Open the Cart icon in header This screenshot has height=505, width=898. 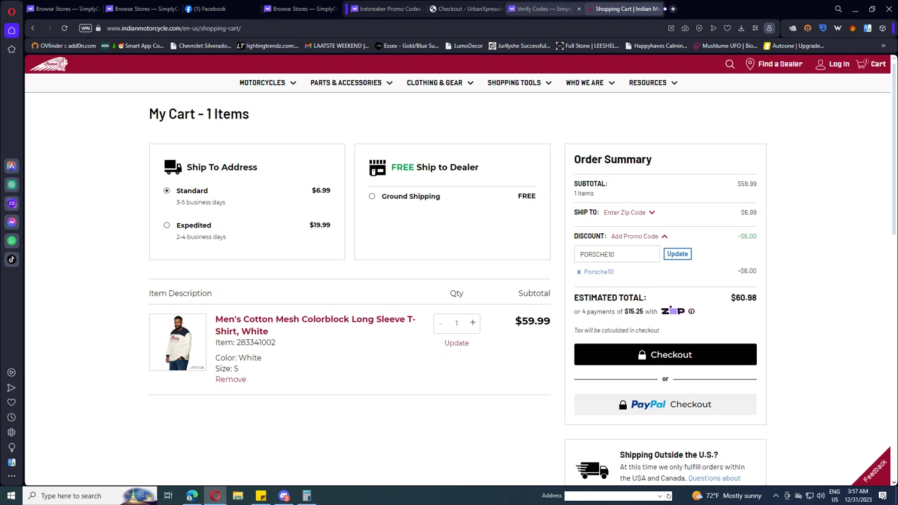pos(861,63)
